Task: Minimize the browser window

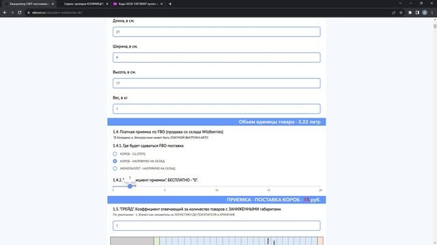Action: pos(411,3)
